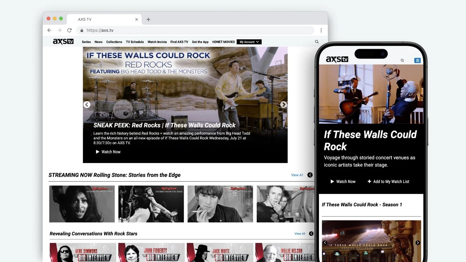Image resolution: width=466 pixels, height=262 pixels.
Task: Select the TV Schedule menu item
Action: (135, 41)
